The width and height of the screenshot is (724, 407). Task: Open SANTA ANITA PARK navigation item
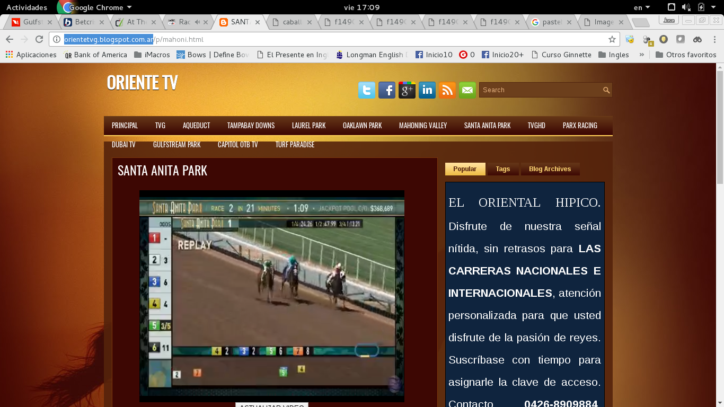pos(487,126)
